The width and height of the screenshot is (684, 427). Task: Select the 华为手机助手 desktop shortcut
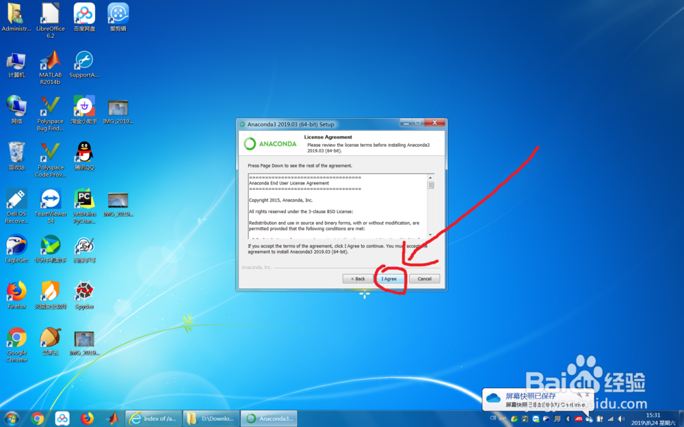tap(51, 249)
